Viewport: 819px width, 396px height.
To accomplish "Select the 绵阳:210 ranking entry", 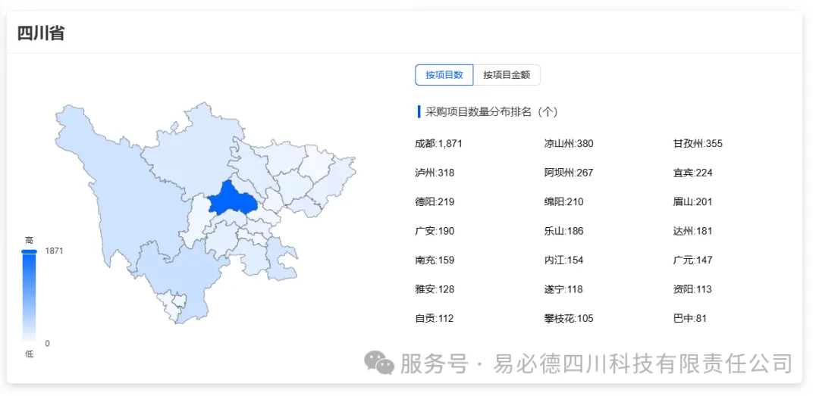I will [563, 202].
